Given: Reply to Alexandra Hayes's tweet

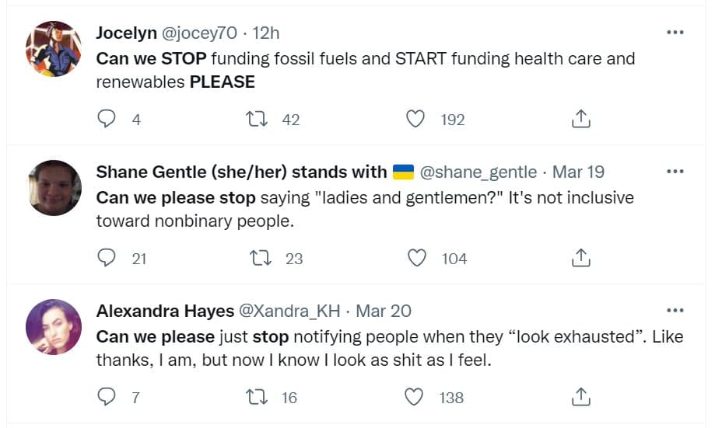Looking at the screenshot, I should click(x=107, y=397).
